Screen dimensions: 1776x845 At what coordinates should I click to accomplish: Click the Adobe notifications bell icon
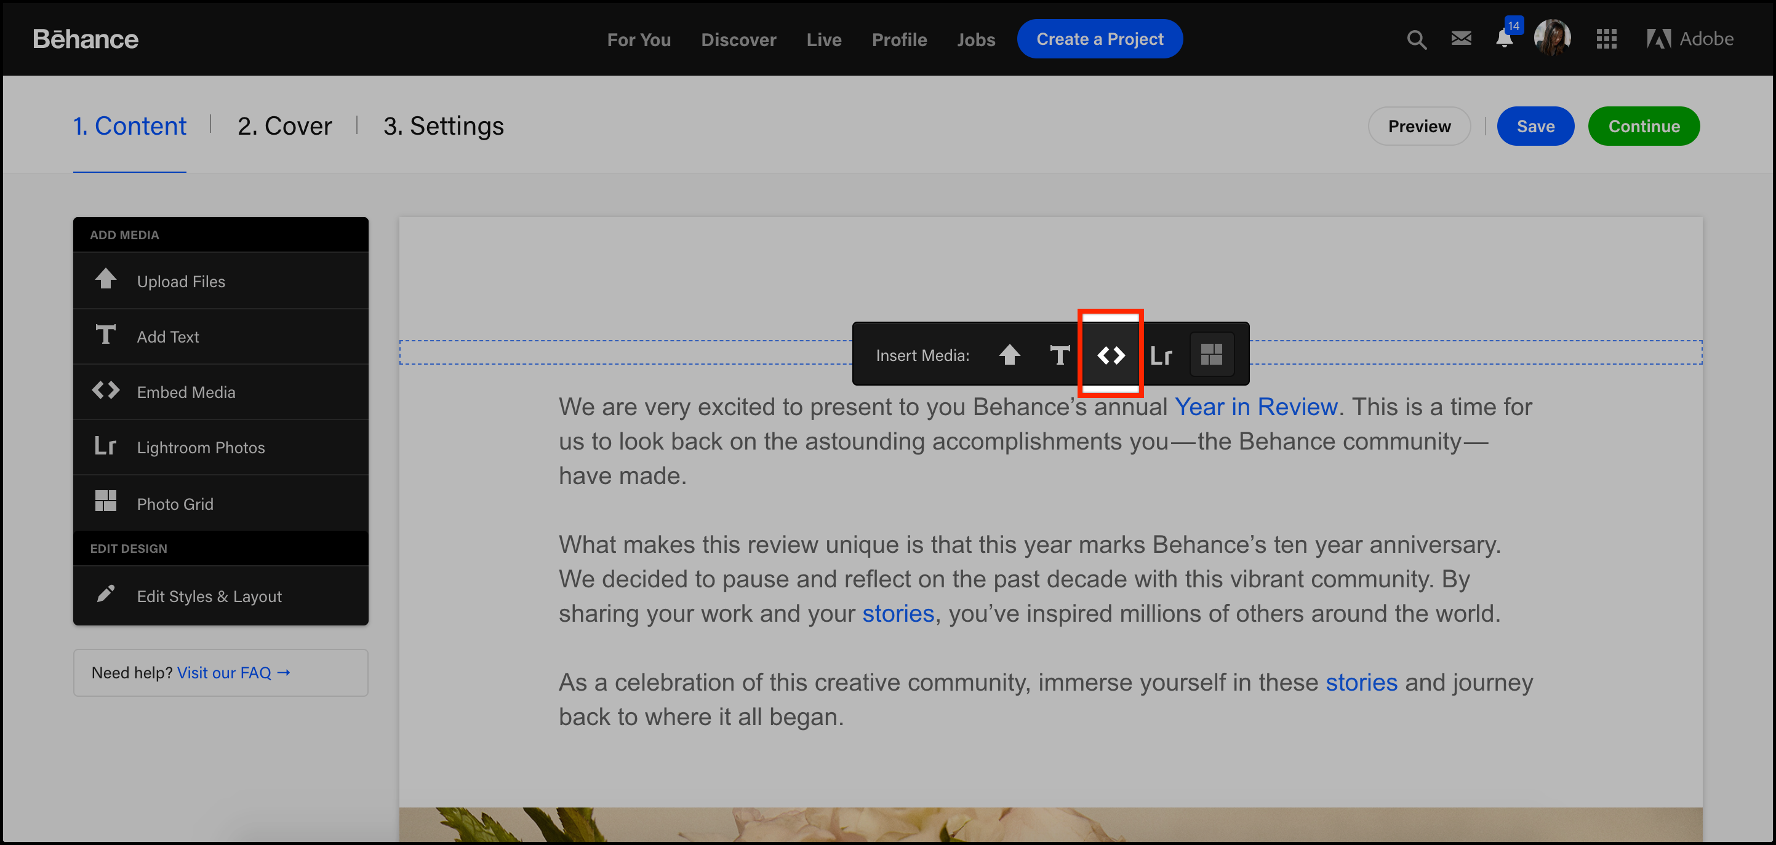[x=1504, y=39]
